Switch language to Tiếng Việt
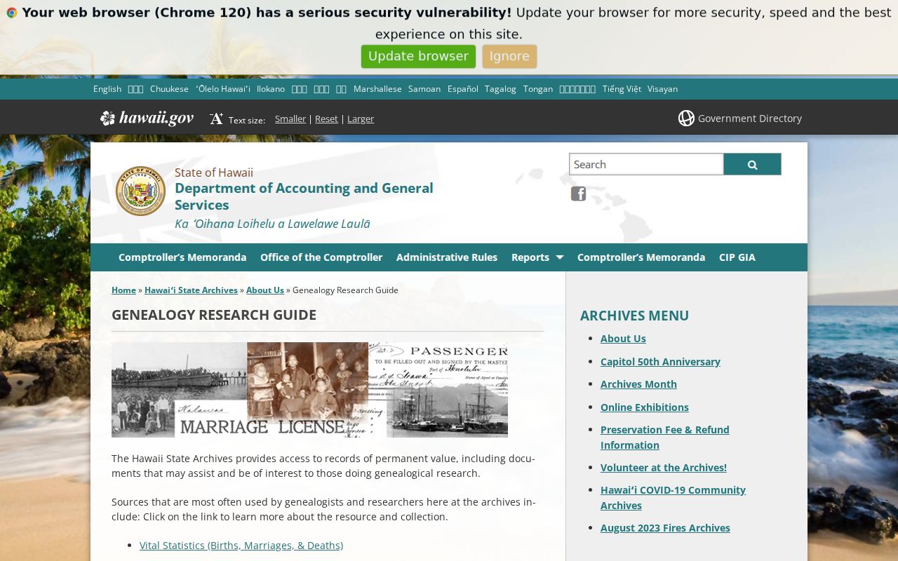The height and width of the screenshot is (561, 898). [x=622, y=88]
